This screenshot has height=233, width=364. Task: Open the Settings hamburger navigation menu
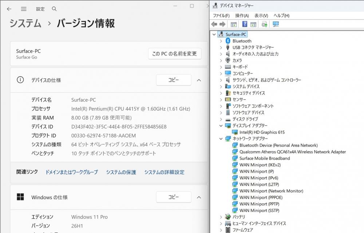pyautogui.click(x=23, y=9)
